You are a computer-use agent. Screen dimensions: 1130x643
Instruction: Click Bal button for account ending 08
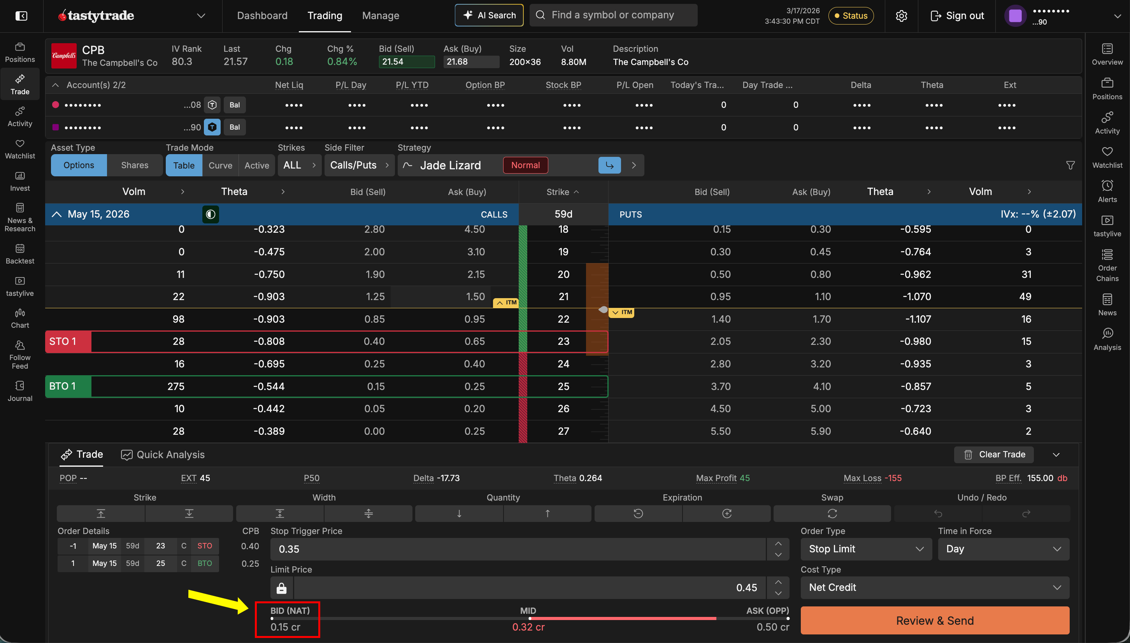(x=234, y=105)
